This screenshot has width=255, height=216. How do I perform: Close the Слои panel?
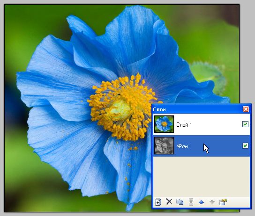click(x=246, y=109)
